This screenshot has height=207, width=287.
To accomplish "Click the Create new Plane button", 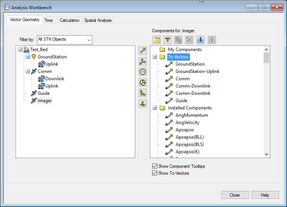I will click(x=142, y=104).
